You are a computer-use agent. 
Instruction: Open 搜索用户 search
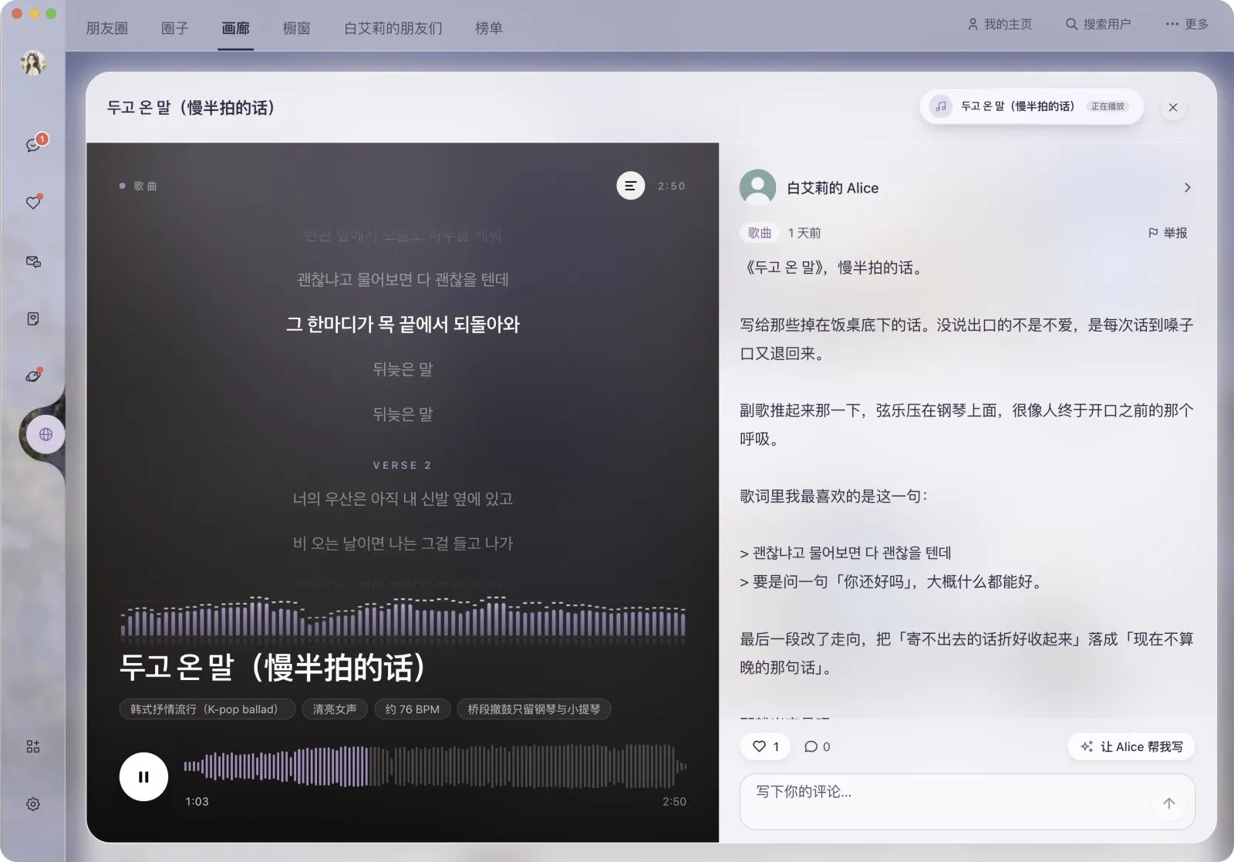click(x=1098, y=24)
